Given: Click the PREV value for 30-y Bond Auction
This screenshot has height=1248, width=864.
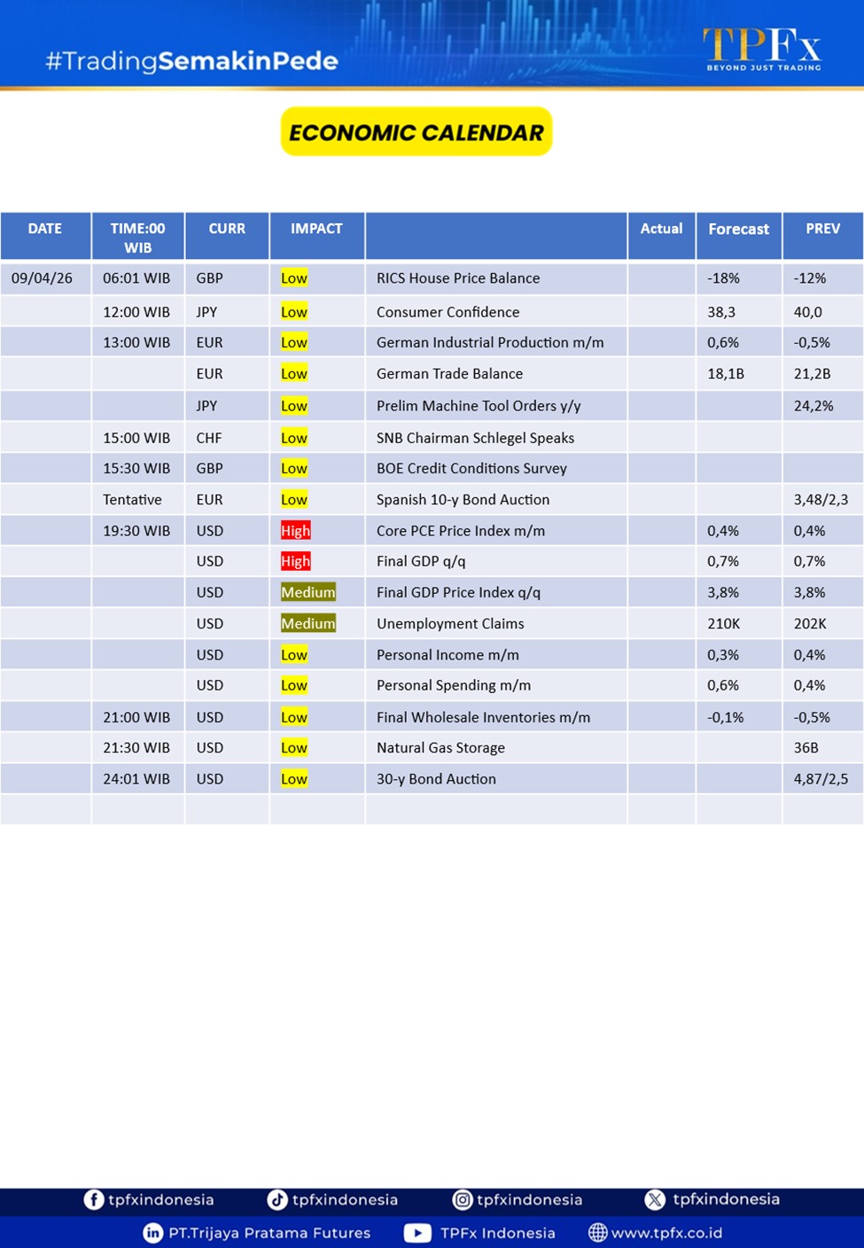Looking at the screenshot, I should click(821, 779).
